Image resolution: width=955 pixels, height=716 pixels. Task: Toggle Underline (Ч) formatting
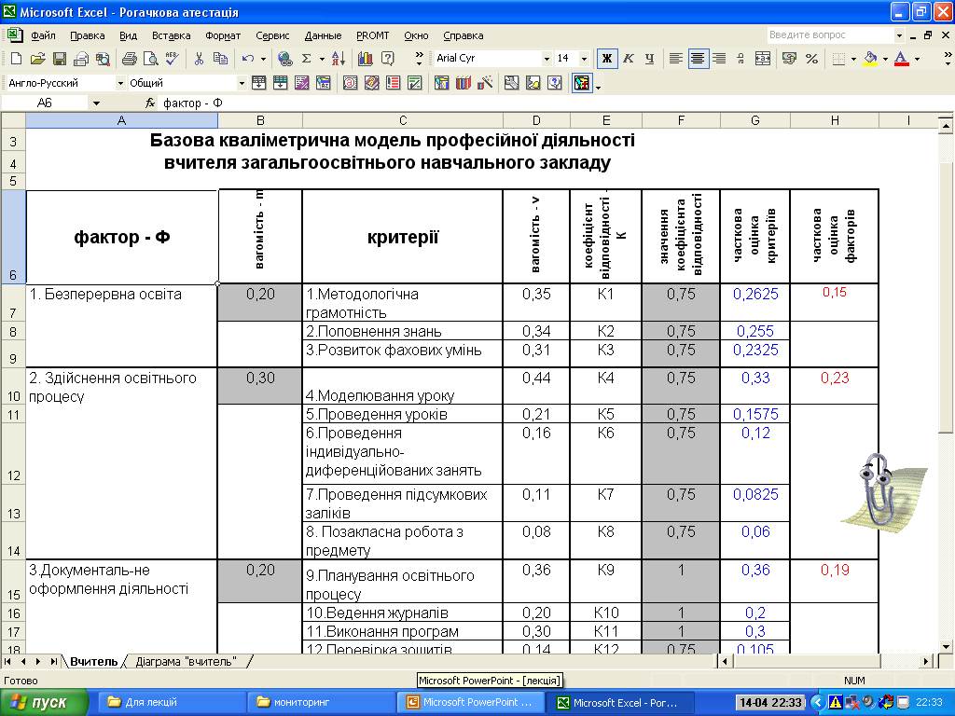click(649, 59)
